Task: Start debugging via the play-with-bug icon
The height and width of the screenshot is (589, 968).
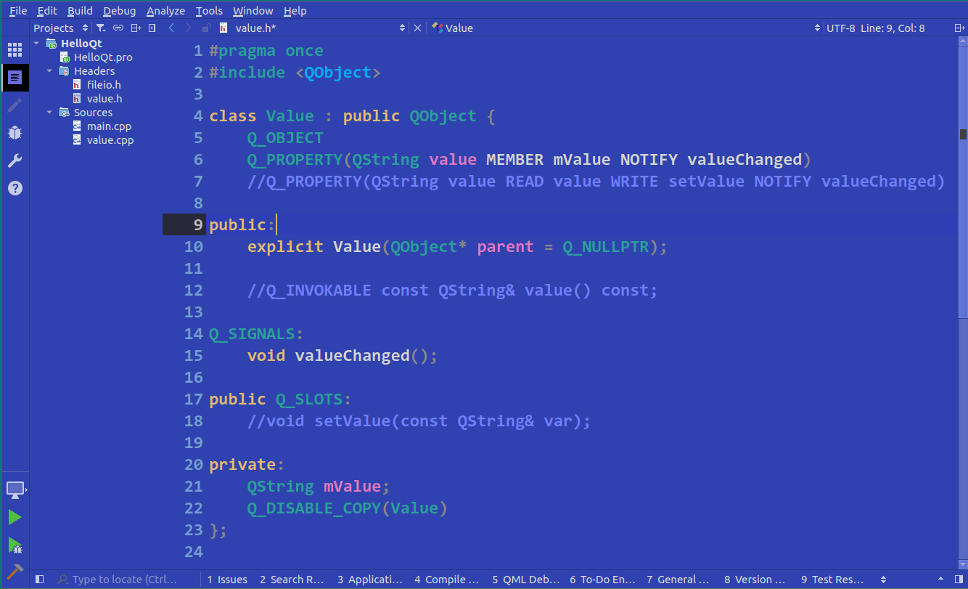Action: 15,545
